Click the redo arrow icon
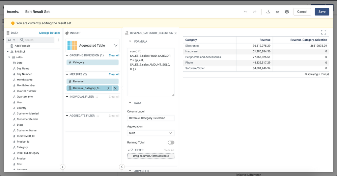Viewport: 337px width, 176px height. [x=255, y=12]
